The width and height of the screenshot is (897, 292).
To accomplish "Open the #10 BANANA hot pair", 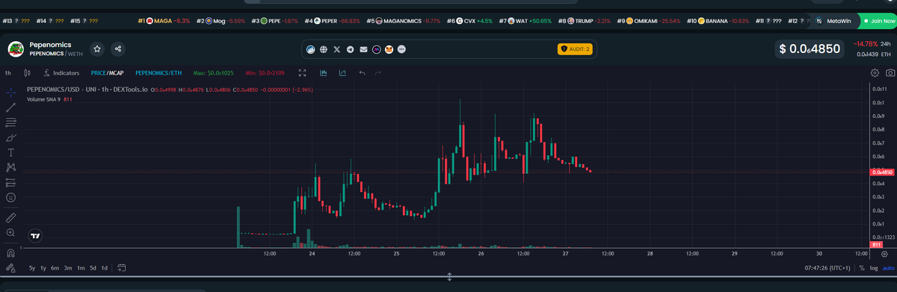I will point(718,20).
